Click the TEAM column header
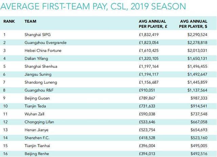The height and width of the screenshot is (157, 217). click(x=31, y=21)
